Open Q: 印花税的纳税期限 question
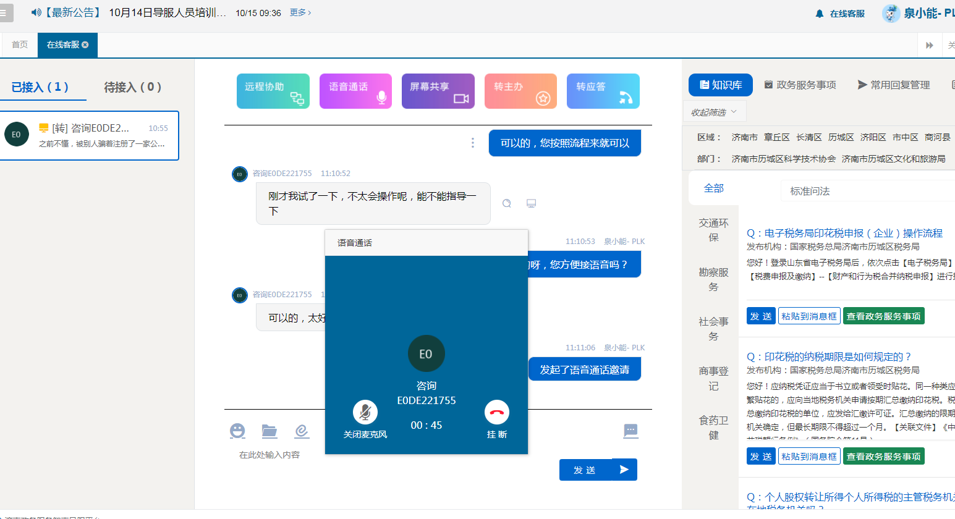This screenshot has width=955, height=519. point(829,357)
